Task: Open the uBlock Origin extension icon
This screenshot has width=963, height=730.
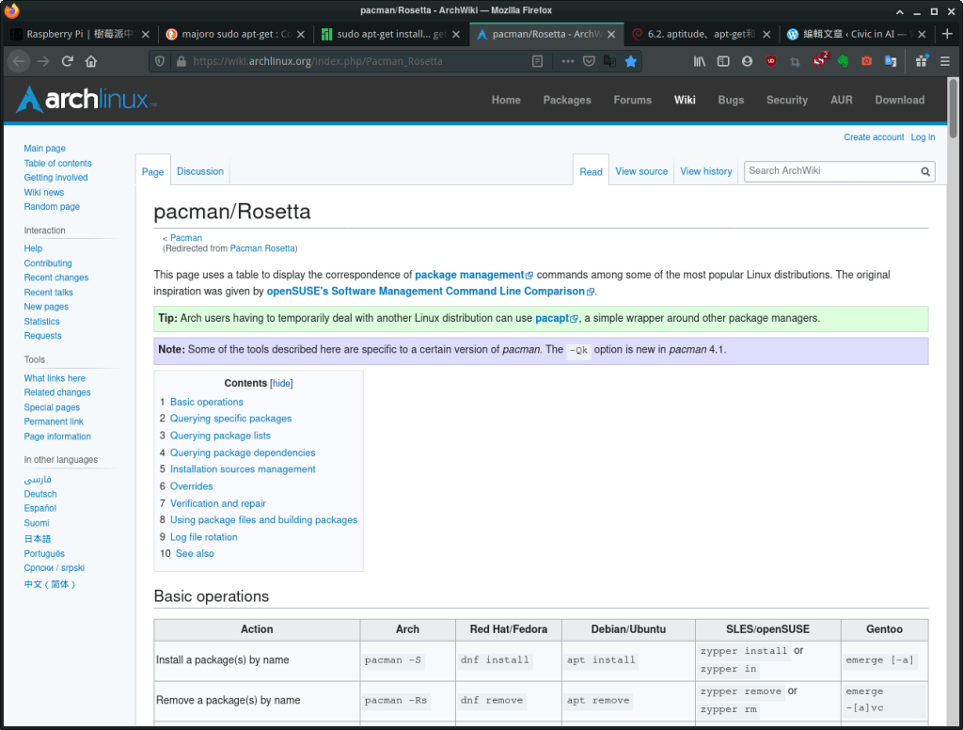Action: click(771, 61)
